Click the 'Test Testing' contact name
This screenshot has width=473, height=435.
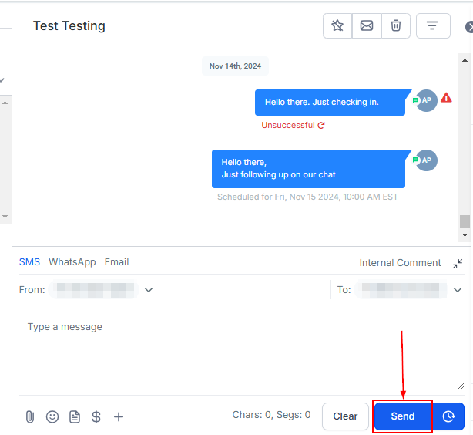[69, 26]
